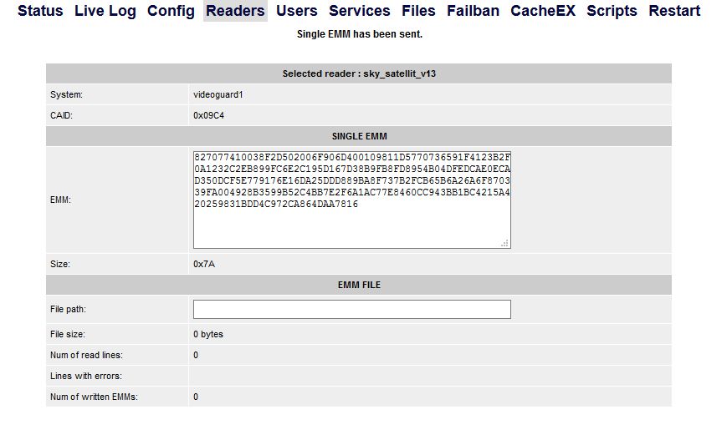Click inside the EMM hex textarea
Screen dimensions: 727x425
pyautogui.click(x=352, y=200)
